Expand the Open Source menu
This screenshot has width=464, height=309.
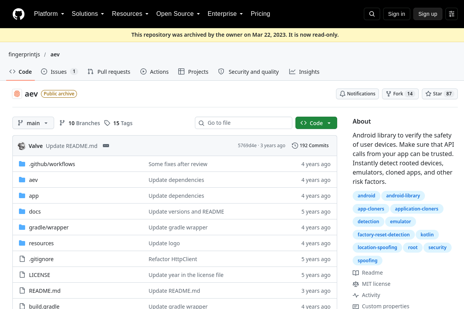[x=178, y=14]
